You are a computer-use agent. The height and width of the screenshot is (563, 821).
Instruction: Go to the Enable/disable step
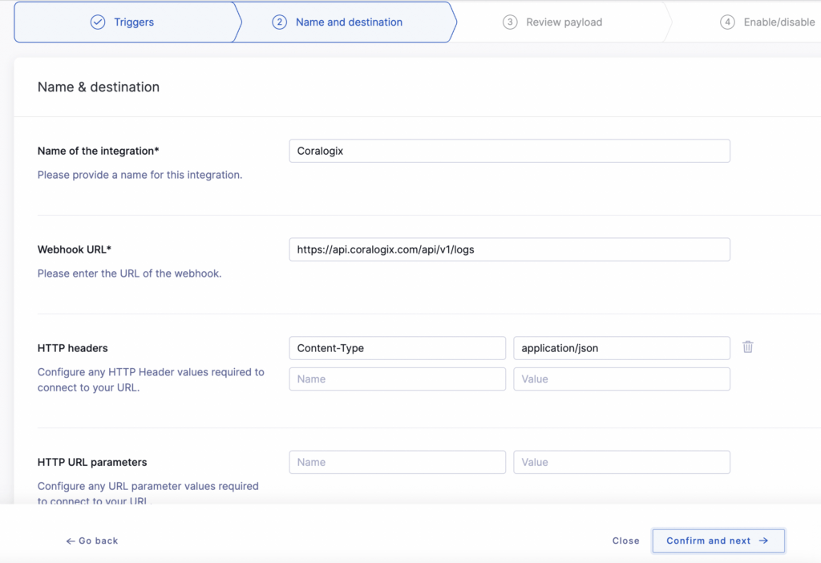click(767, 22)
